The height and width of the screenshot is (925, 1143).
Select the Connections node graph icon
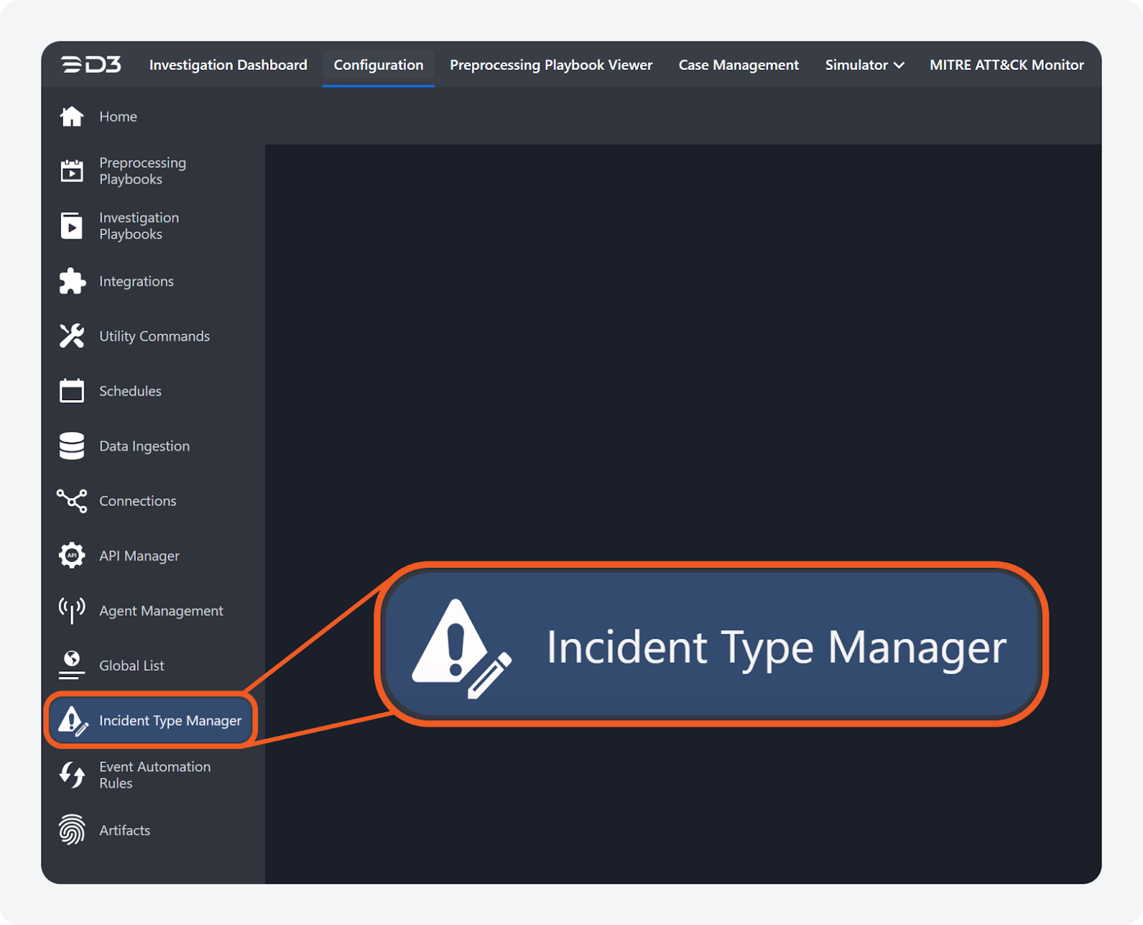[71, 501]
